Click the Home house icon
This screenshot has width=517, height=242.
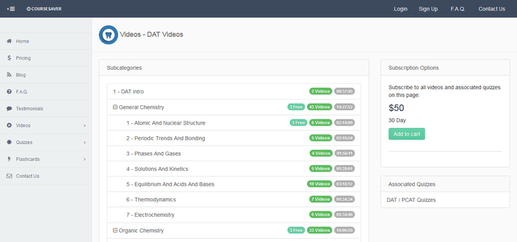coord(9,41)
